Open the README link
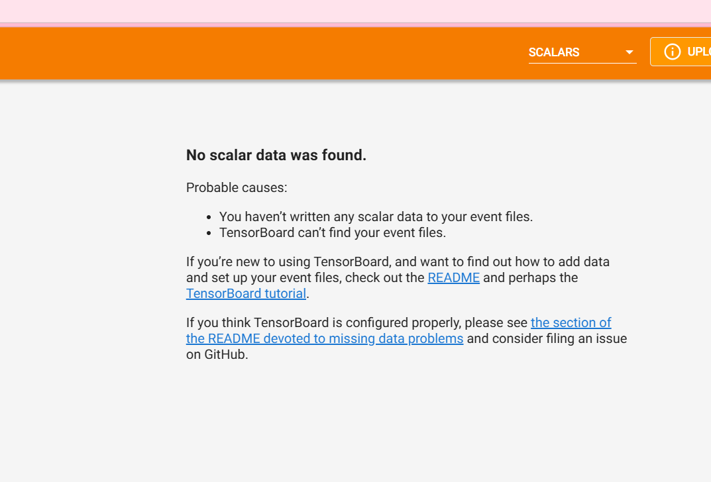This screenshot has width=711, height=482. (x=453, y=277)
